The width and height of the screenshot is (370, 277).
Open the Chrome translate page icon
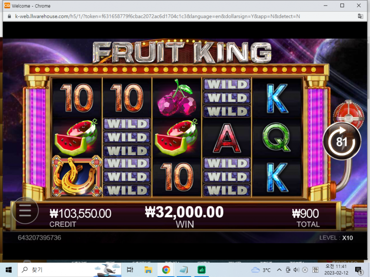360,16
